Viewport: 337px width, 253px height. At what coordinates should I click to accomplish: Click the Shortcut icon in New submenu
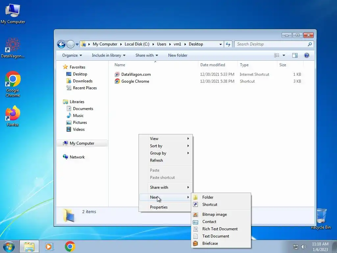195,204
